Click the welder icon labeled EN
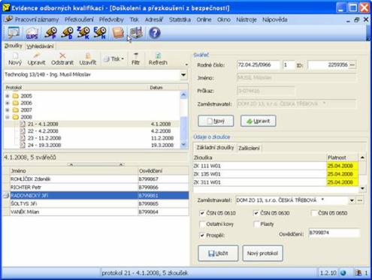This screenshot has width=372, height=280. 100,33
